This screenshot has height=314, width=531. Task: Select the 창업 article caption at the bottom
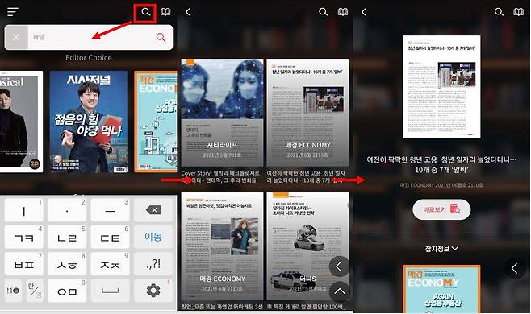(x=222, y=307)
